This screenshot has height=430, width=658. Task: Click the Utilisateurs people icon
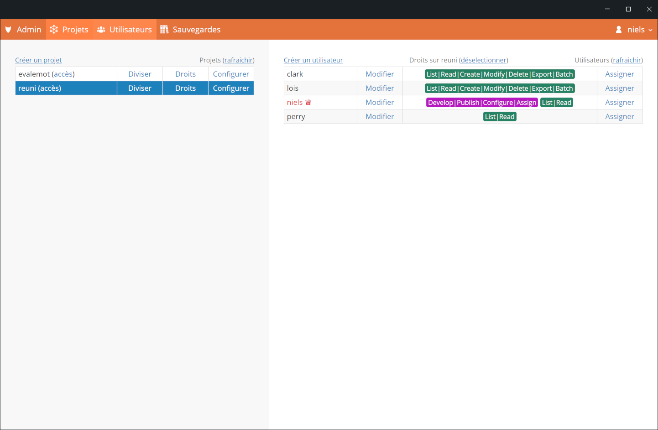[101, 30]
